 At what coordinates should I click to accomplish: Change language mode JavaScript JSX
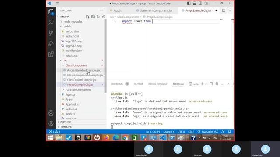click(x=210, y=132)
